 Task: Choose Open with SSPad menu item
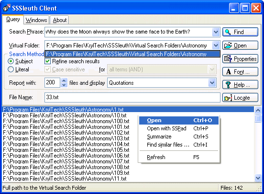tap(179, 128)
